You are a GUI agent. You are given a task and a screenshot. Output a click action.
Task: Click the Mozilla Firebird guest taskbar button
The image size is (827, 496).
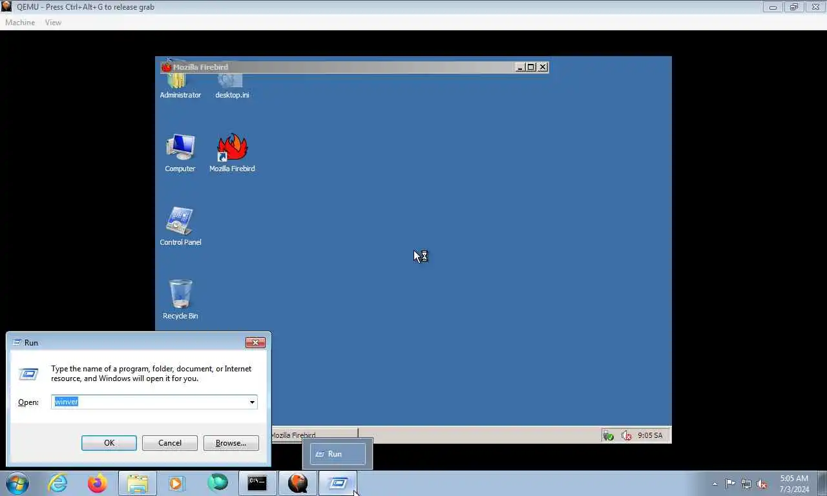pyautogui.click(x=314, y=435)
